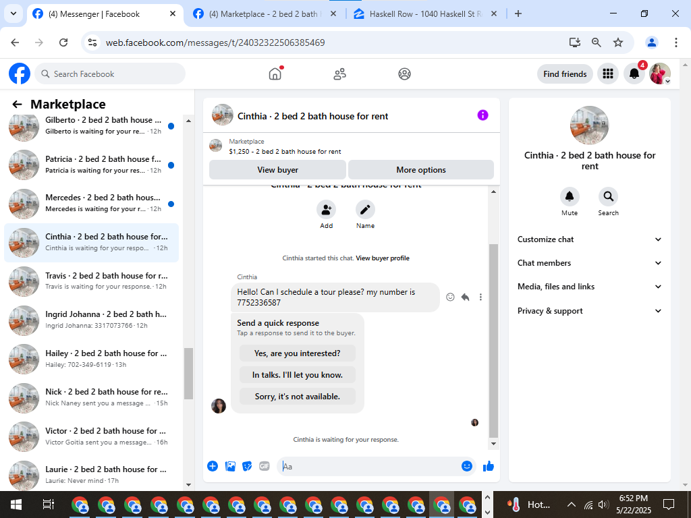Viewport: 691px width, 518px height.
Task: Click the conversation list scrollbar thumb
Action: click(x=189, y=374)
